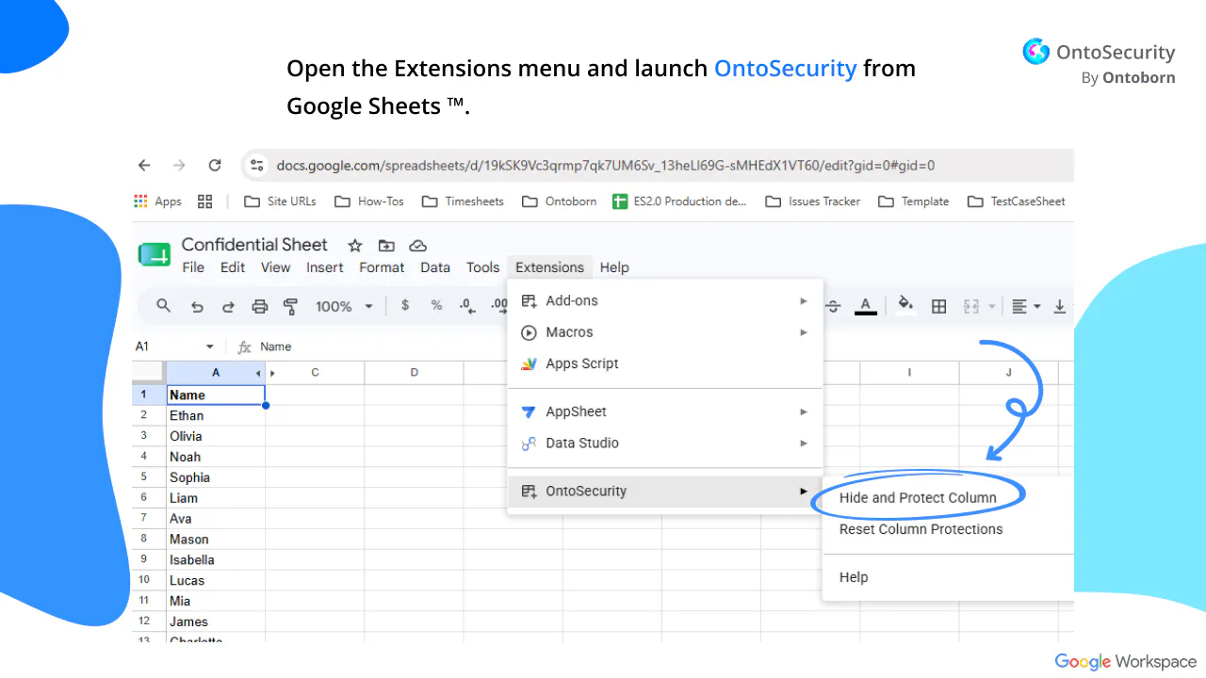Click the spreadsheet URL address field
The height and width of the screenshot is (678, 1206).
pos(605,166)
